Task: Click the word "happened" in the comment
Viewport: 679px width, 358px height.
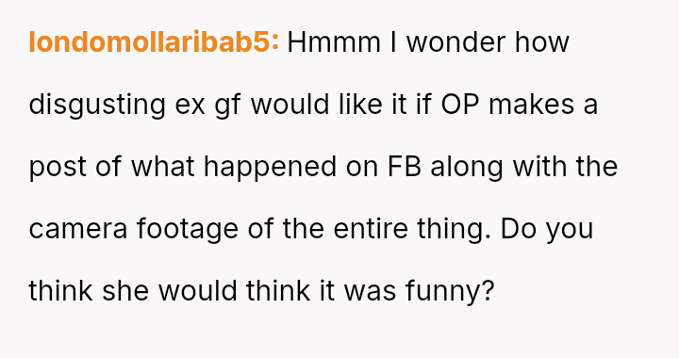Action: point(271,168)
